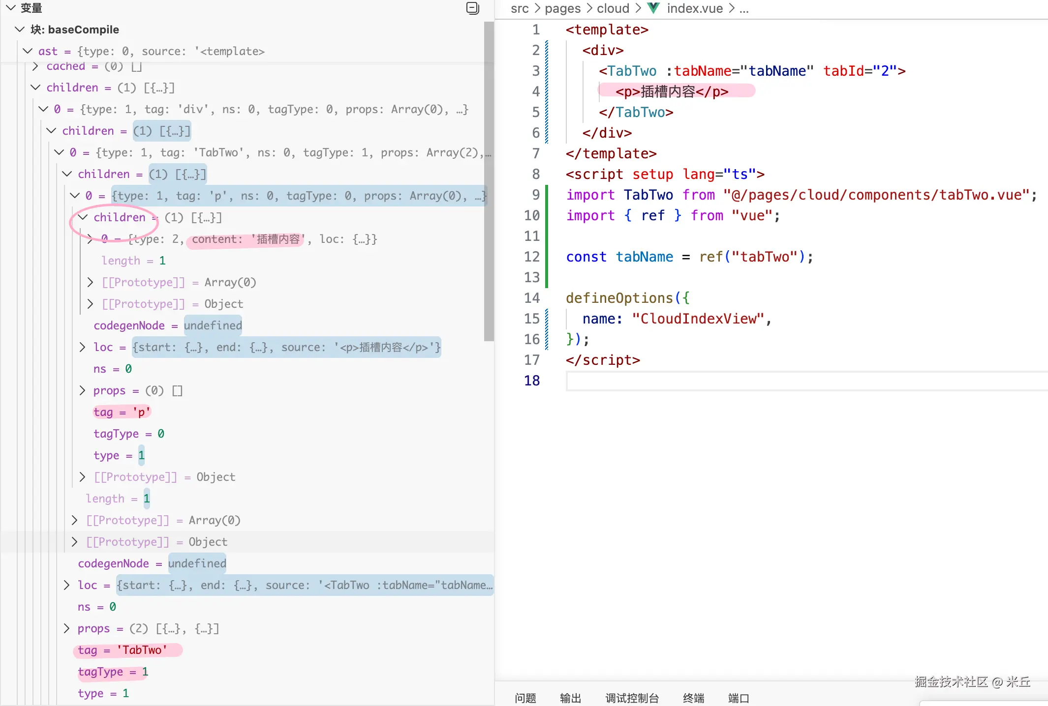Click the pages breadcrumb segment
The width and height of the screenshot is (1048, 706).
pos(562,8)
